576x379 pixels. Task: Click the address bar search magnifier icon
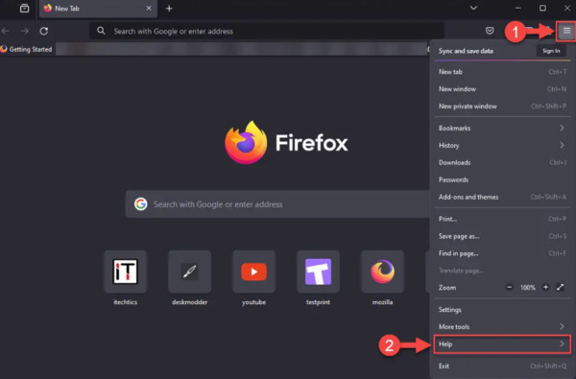101,31
